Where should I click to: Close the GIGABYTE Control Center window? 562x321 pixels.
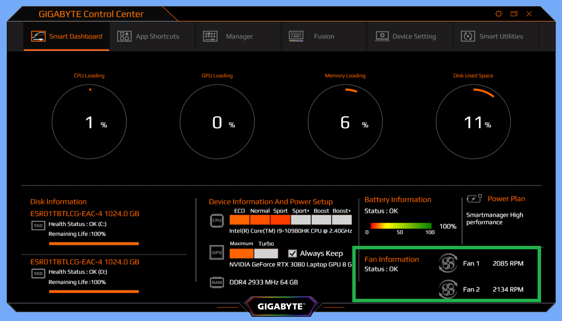(x=529, y=14)
